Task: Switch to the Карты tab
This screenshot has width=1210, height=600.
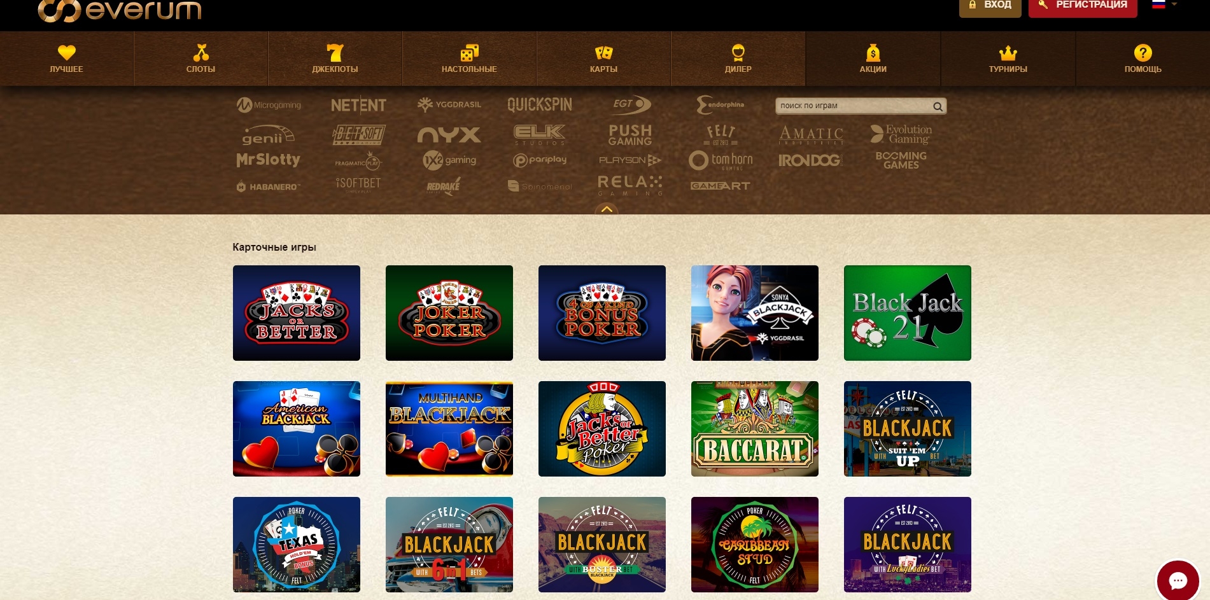Action: [603, 59]
